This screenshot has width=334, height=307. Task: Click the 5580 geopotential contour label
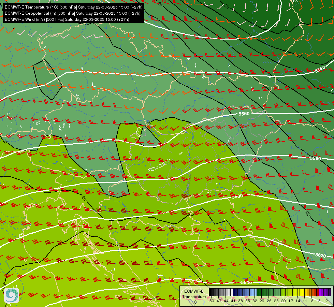[x=315, y=158]
